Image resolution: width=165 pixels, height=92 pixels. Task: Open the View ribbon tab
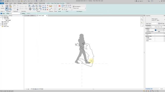[x=15, y=3]
